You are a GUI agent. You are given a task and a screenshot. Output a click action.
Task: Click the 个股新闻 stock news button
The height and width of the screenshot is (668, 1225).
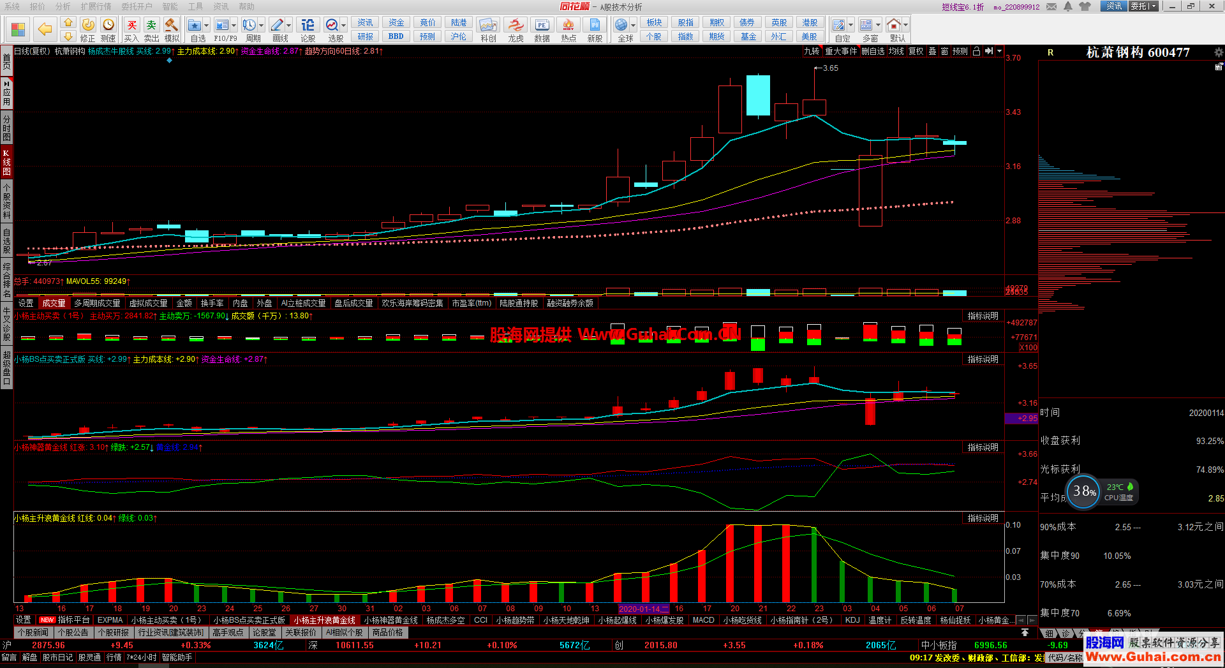click(33, 633)
